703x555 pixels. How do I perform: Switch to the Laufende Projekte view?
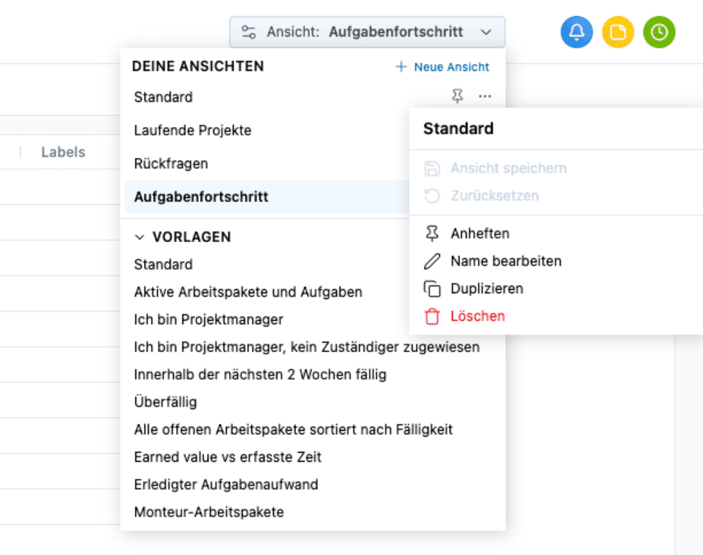193,131
